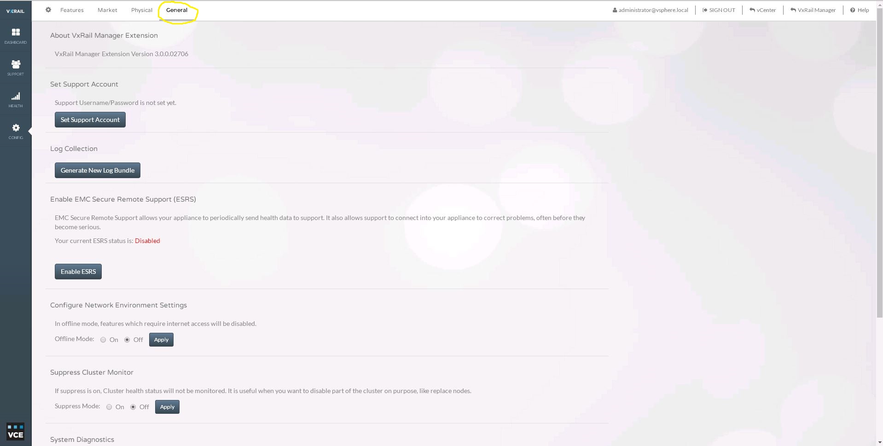Enable ESRS remote support
Image resolution: width=883 pixels, height=446 pixels.
(78, 271)
